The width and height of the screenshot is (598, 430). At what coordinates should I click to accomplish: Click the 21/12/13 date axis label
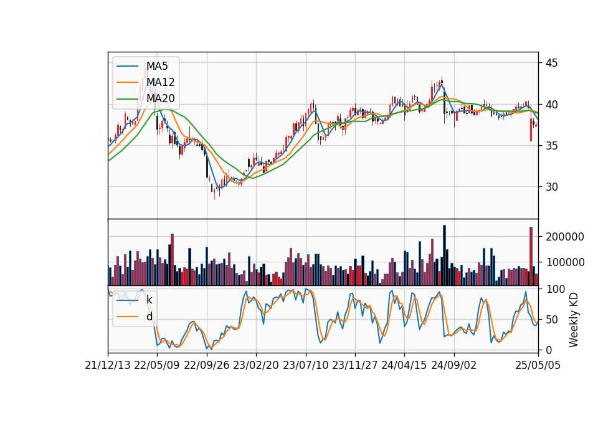click(108, 365)
